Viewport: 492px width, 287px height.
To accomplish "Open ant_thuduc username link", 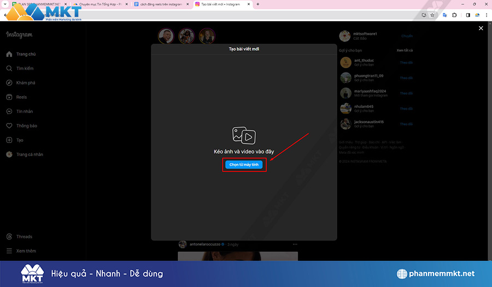I will (364, 60).
